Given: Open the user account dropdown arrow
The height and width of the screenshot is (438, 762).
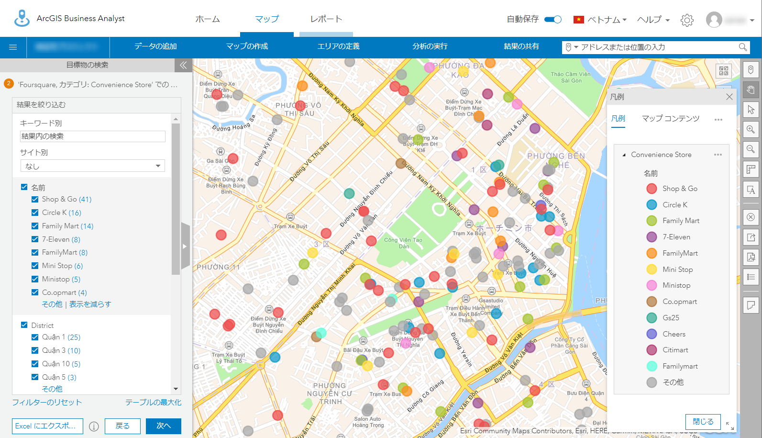Looking at the screenshot, I should pos(752,20).
